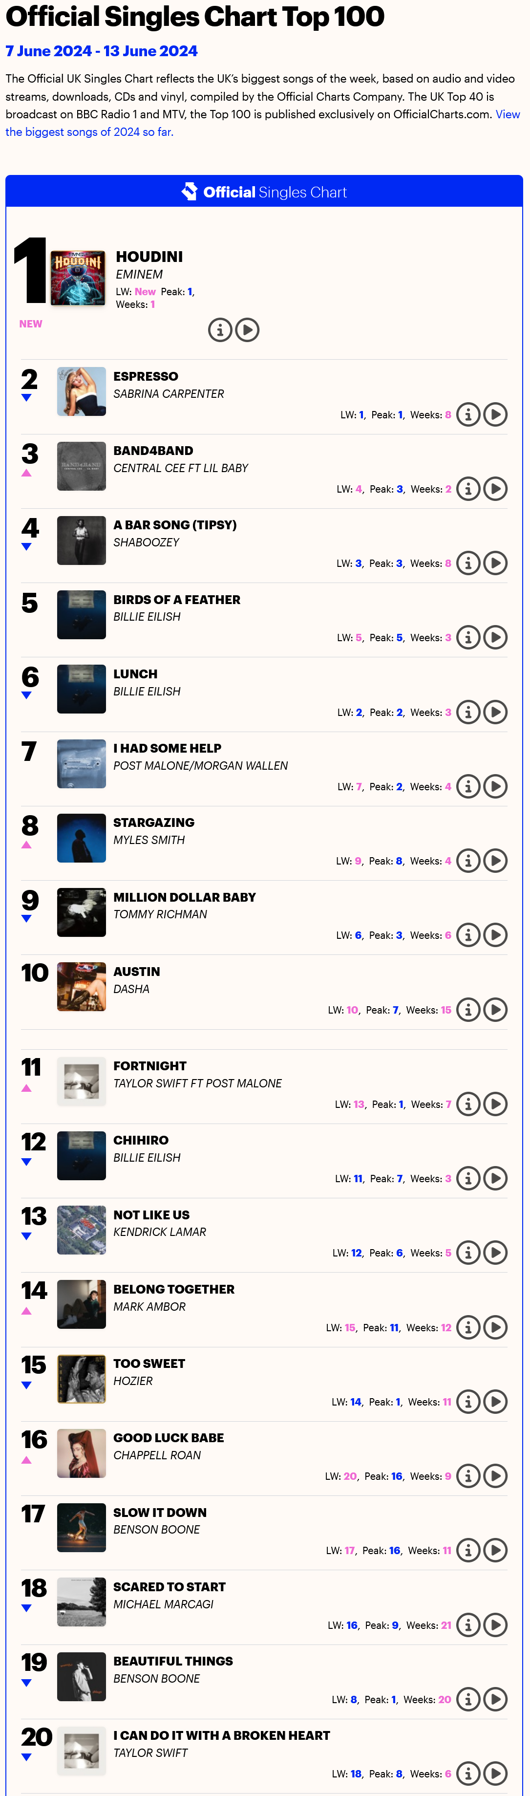The width and height of the screenshot is (530, 1796).
Task: Show info for Band4Band track
Action: 468,489
